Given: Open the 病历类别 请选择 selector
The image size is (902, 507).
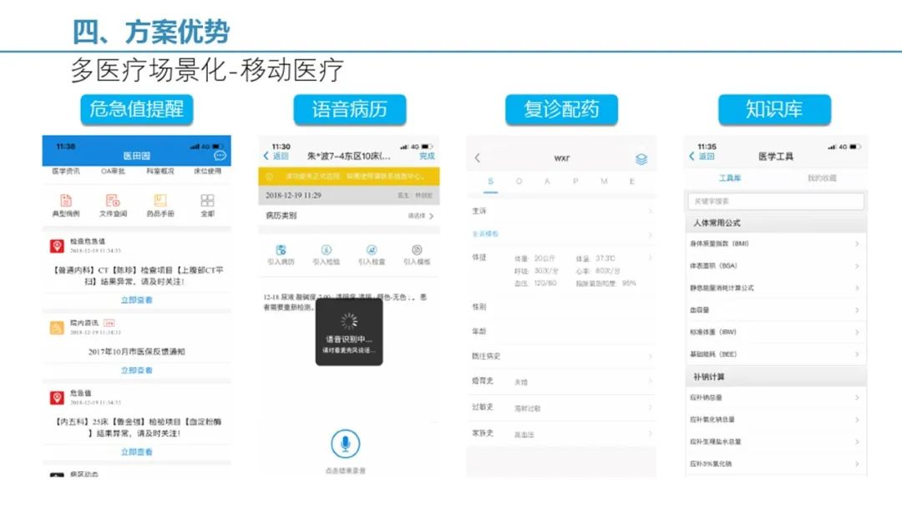Looking at the screenshot, I should (420, 216).
